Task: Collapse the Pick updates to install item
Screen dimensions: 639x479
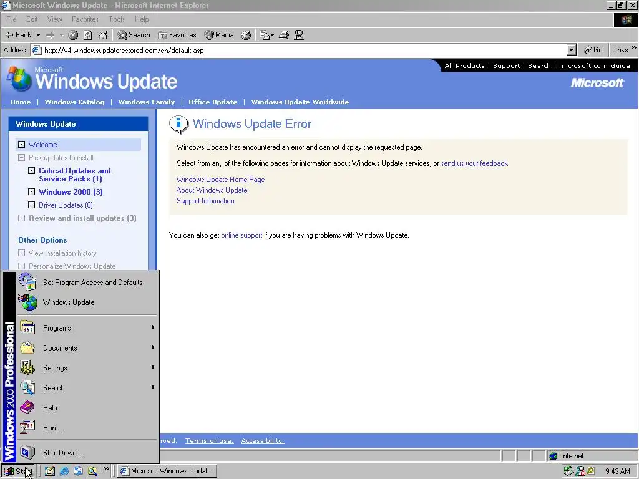Action: pyautogui.click(x=22, y=158)
